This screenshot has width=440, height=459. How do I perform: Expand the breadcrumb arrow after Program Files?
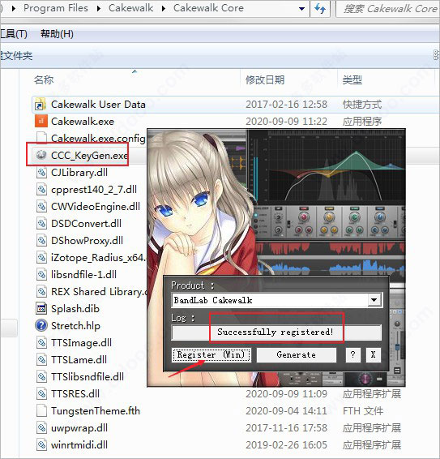[99, 8]
